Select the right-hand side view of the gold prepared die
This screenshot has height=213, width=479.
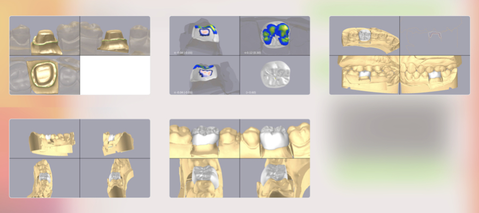(115, 36)
